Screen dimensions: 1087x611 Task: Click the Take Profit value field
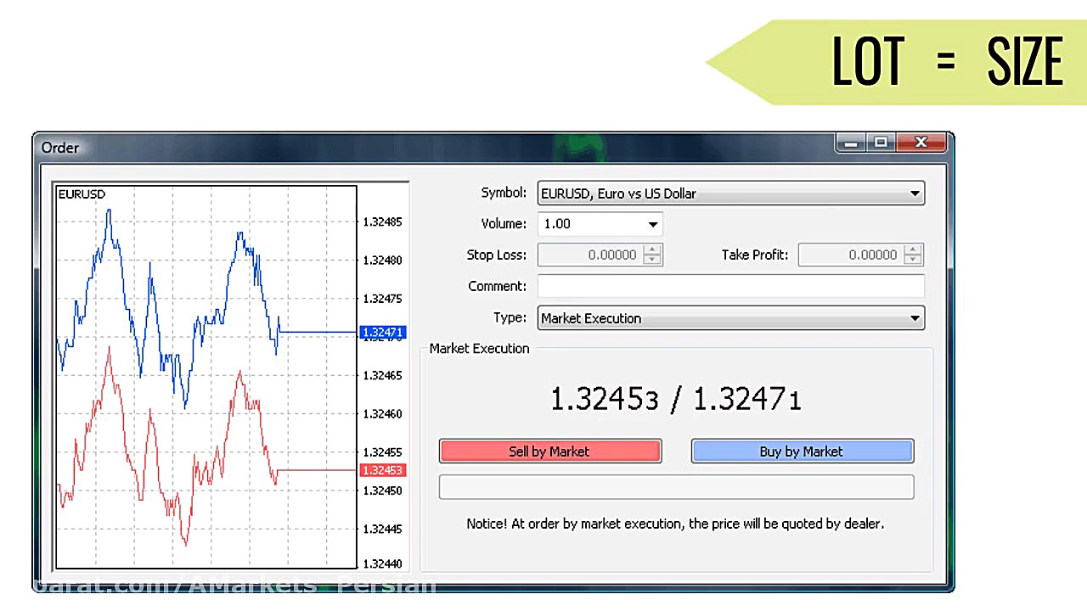click(852, 255)
